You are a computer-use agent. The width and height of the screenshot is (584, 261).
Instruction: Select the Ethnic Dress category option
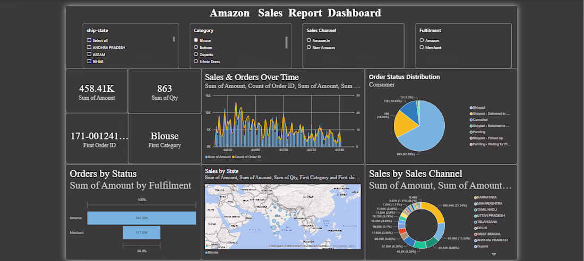(196, 62)
